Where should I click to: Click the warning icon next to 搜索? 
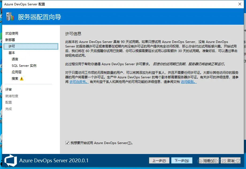tap(22, 79)
